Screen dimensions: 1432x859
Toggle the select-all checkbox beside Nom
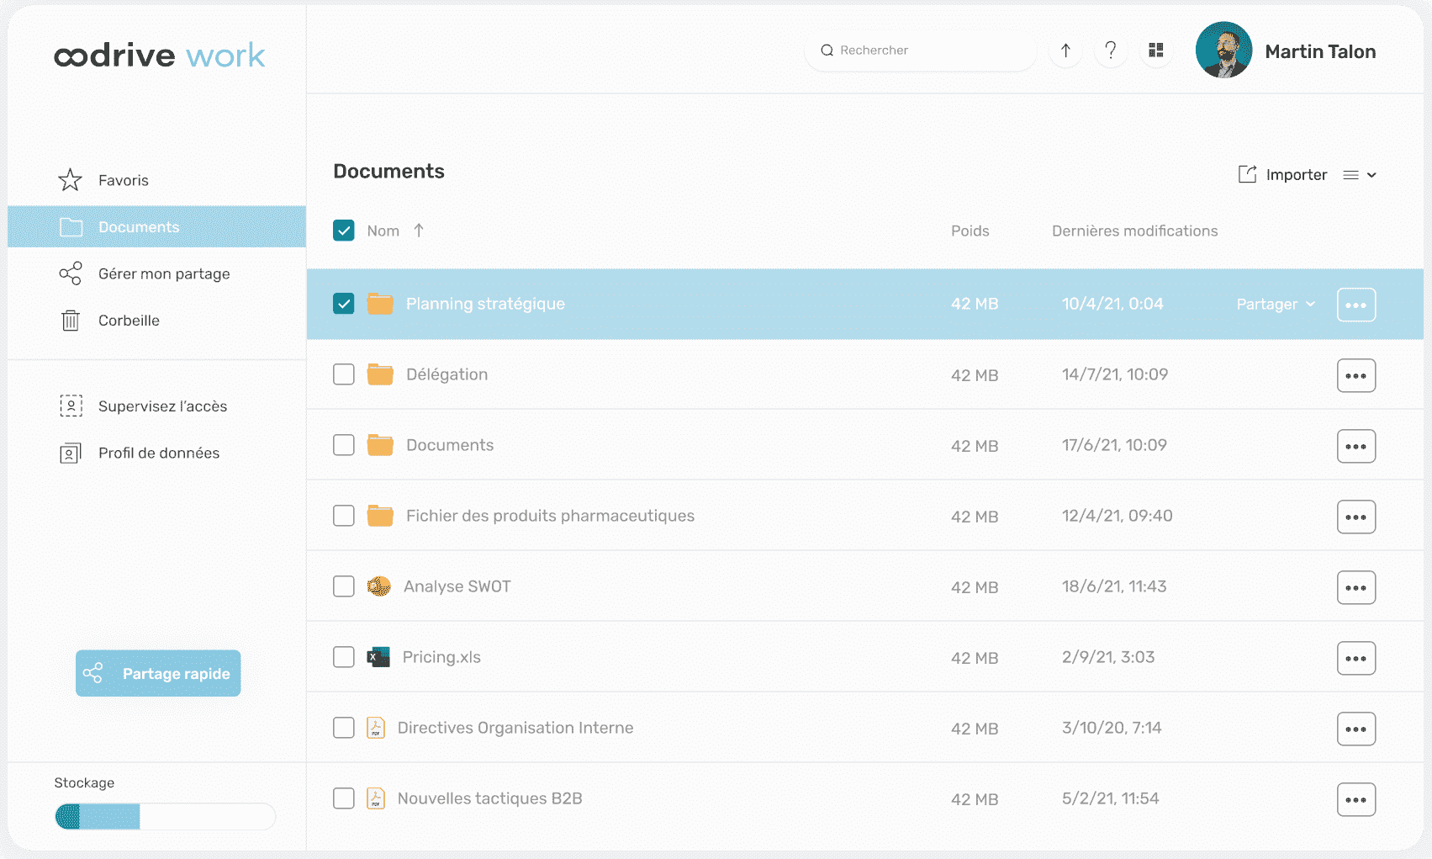(344, 231)
